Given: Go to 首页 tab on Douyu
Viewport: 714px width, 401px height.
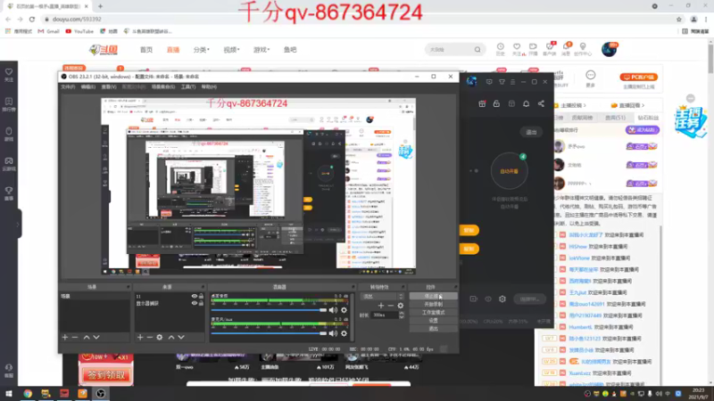Looking at the screenshot, I should pos(146,50).
